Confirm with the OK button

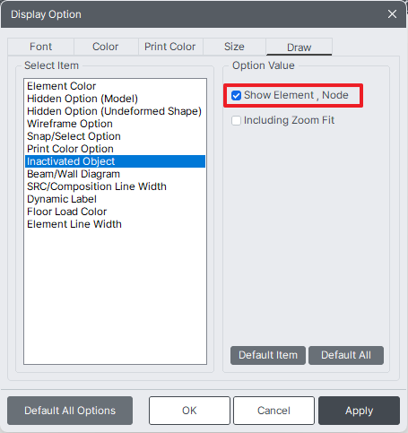click(189, 411)
